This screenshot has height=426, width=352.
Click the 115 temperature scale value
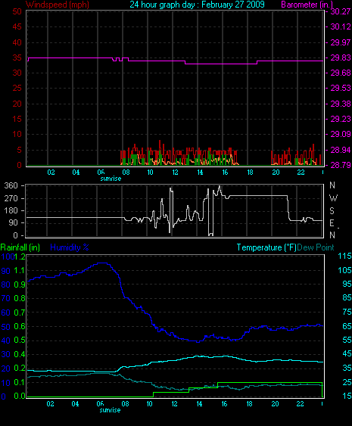point(344,256)
